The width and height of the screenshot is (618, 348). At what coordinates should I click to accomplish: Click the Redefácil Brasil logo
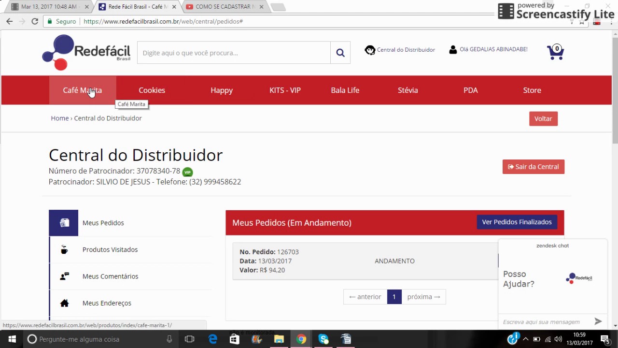pyautogui.click(x=86, y=52)
